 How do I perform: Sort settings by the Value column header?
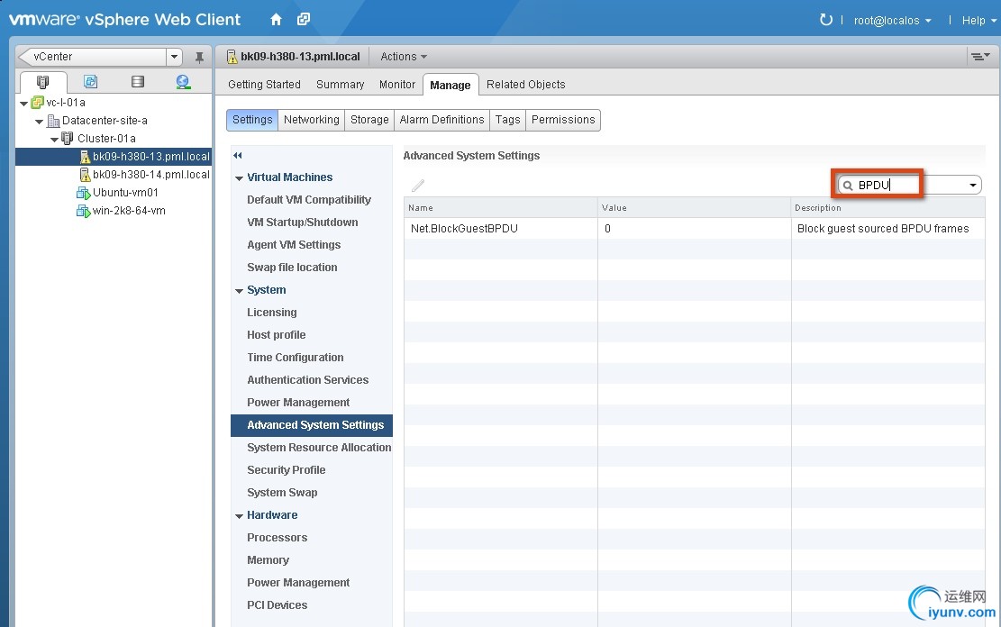tap(694, 207)
